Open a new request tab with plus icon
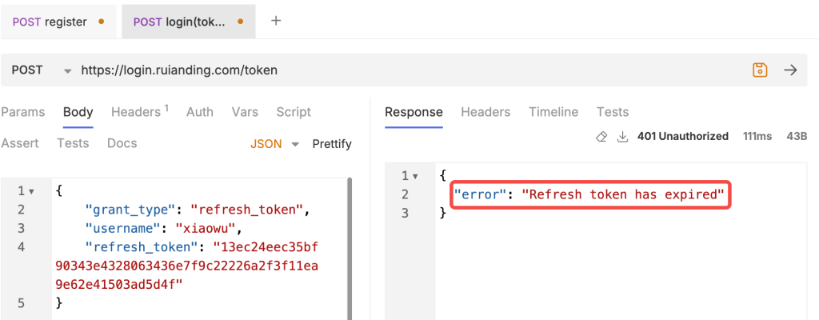Screen dimensions: 819x320 click(x=276, y=21)
